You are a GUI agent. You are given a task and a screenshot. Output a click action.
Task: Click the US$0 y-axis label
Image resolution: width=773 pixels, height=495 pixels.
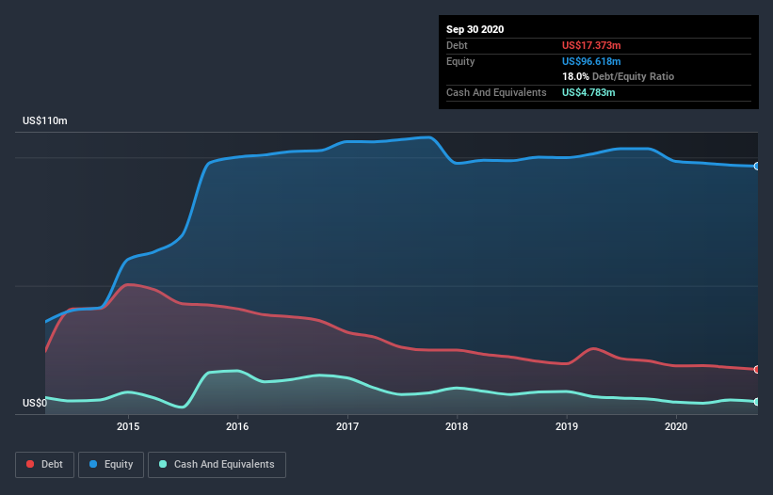click(35, 403)
